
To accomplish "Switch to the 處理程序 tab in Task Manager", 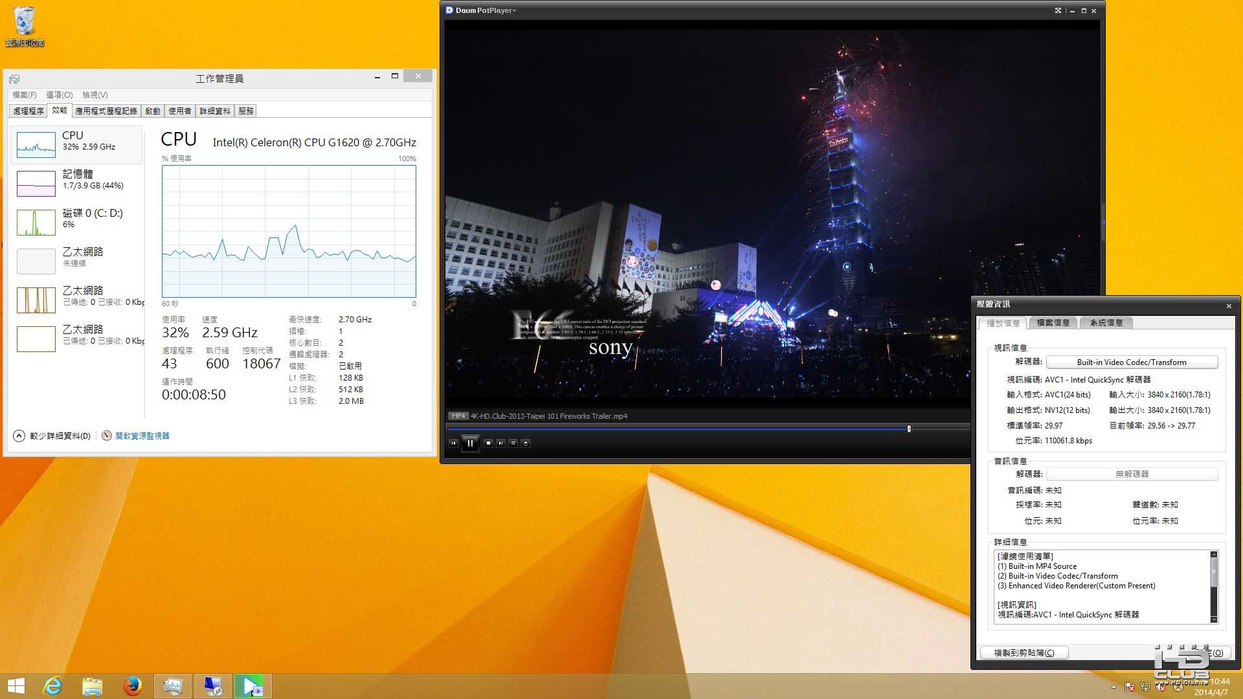I will click(x=28, y=111).
